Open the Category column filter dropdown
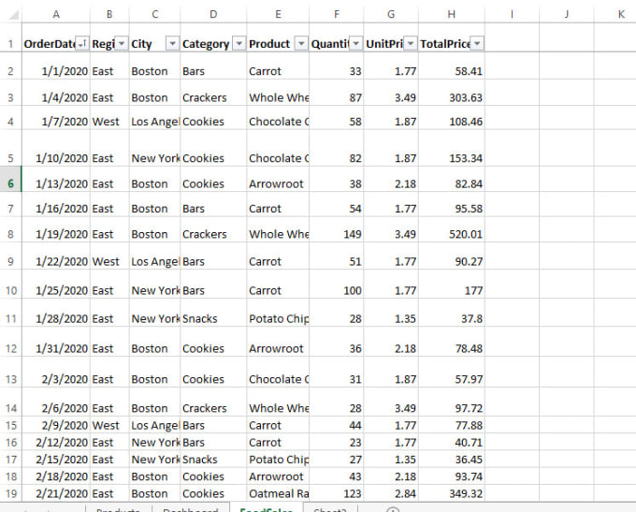636x512 pixels. (239, 43)
